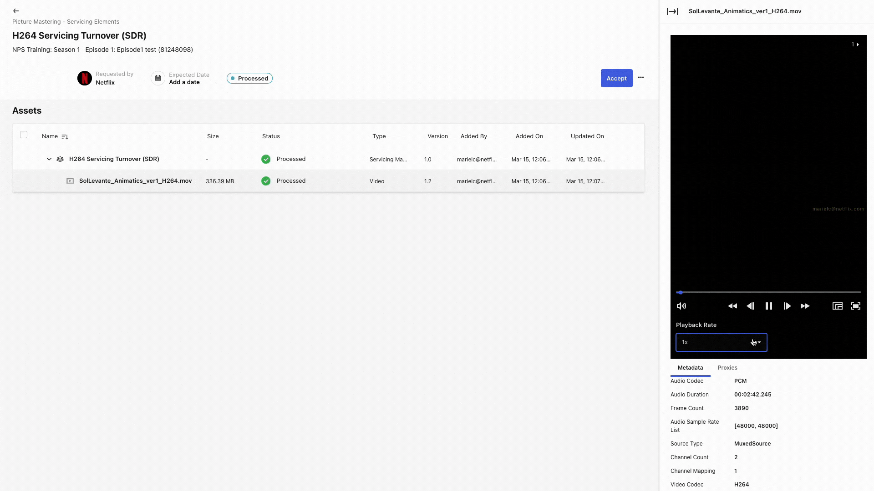This screenshot has width=874, height=491.
Task: Collapse the H264 Servicing Turnover asset row
Action: [x=49, y=159]
